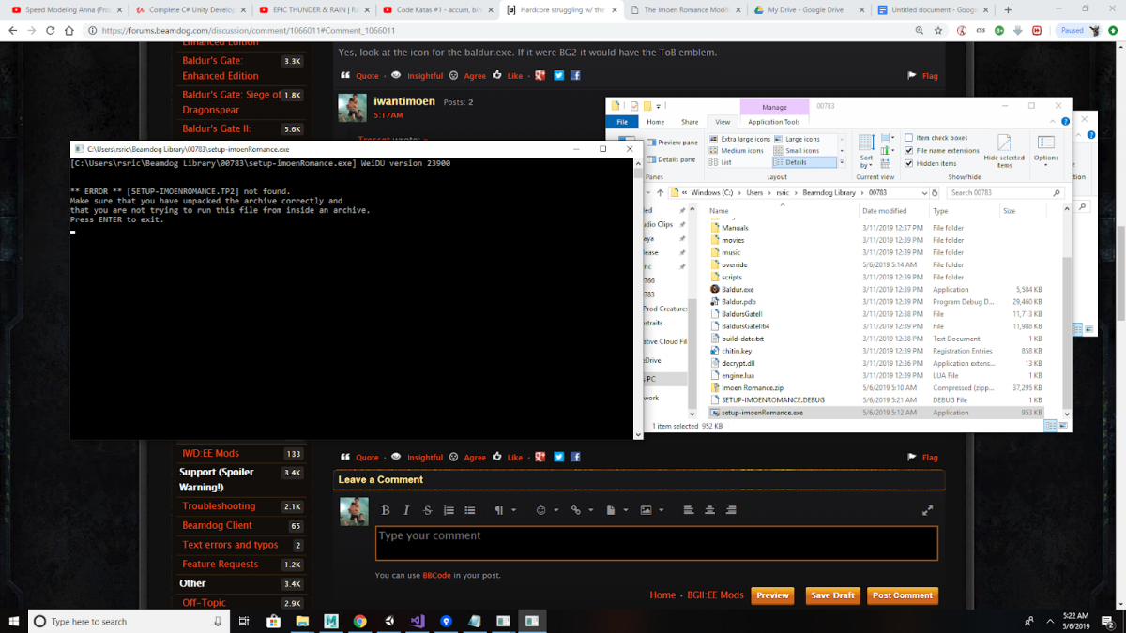Follow the Home breadcrumb link

[662, 595]
